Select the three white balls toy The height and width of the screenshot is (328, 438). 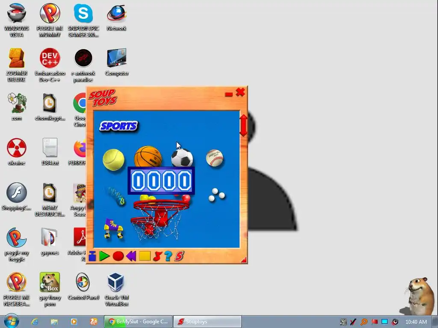coord(216,195)
